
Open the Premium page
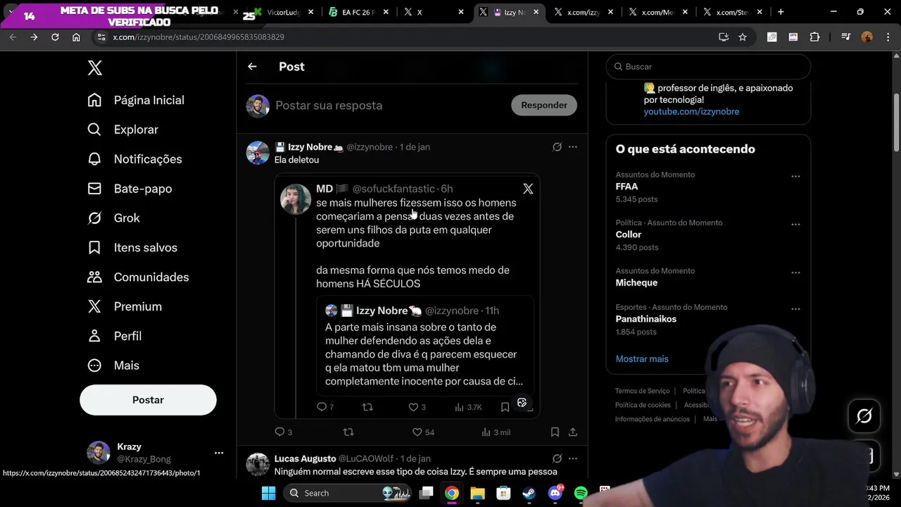124,307
